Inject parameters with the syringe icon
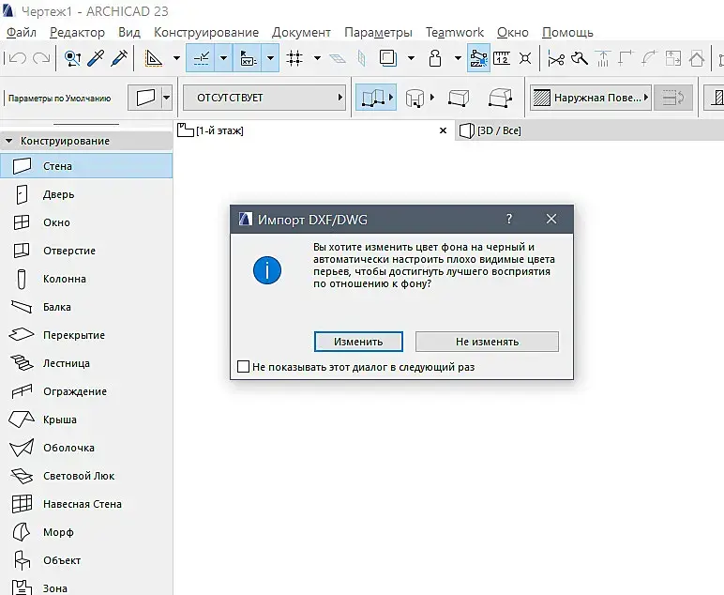 click(x=119, y=58)
